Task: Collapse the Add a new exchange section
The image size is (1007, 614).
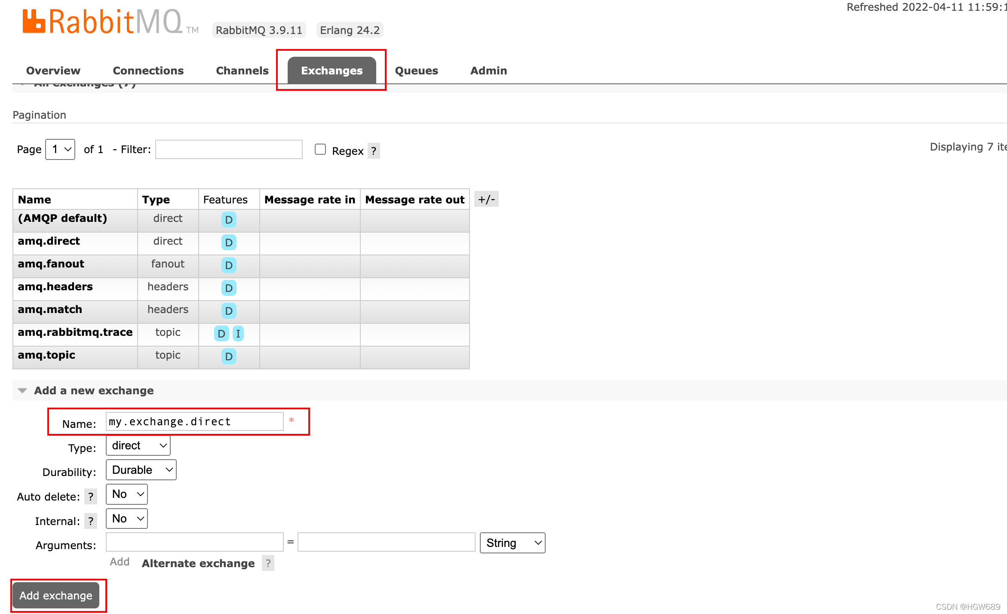Action: tap(22, 390)
